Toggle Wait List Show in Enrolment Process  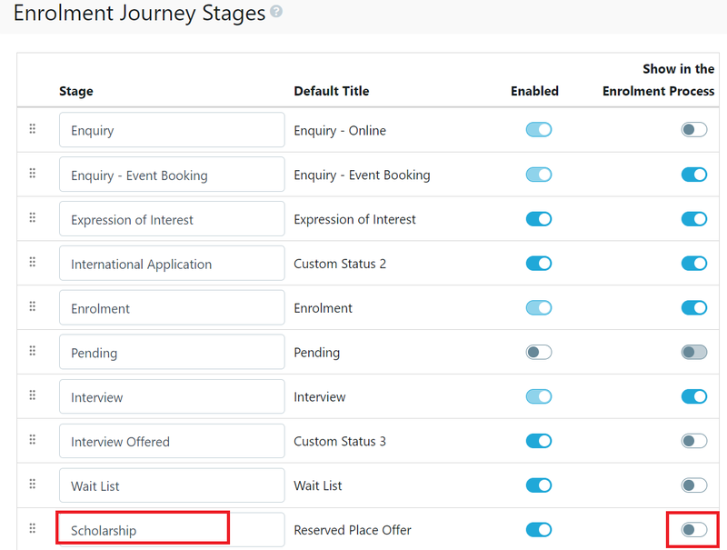(x=694, y=485)
